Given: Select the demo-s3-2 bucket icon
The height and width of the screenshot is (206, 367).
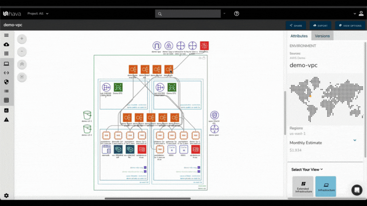Looking at the screenshot, I should click(87, 129).
